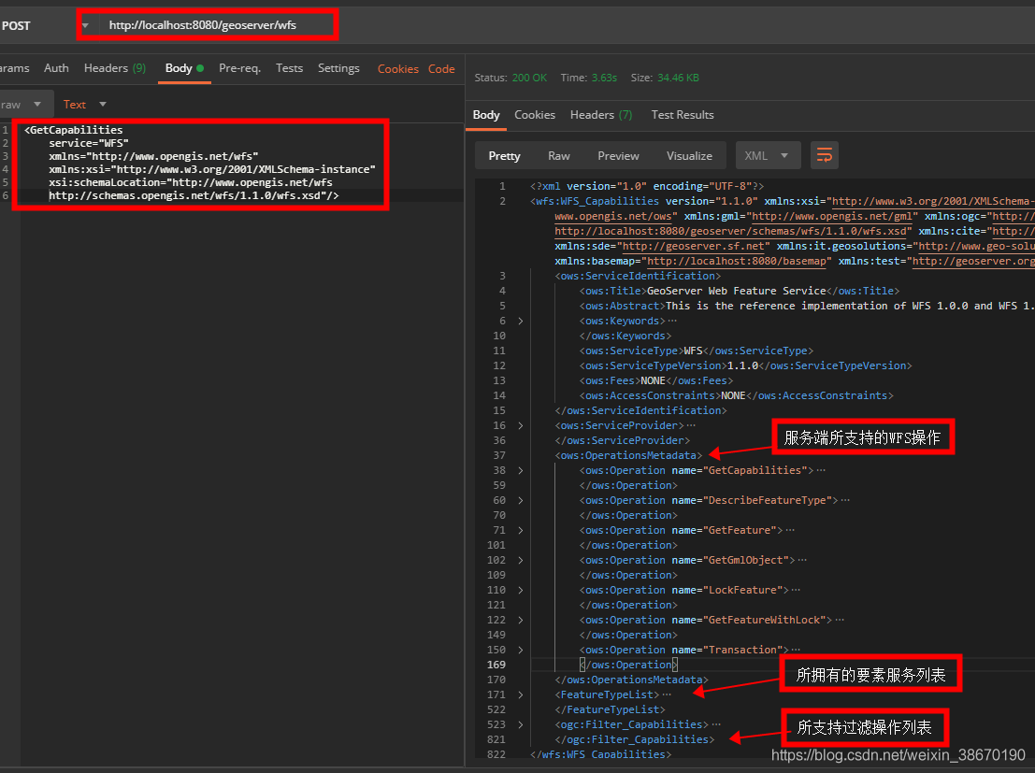Viewport: 1035px width, 773px height.
Task: Switch to Visualize response view
Action: point(689,155)
